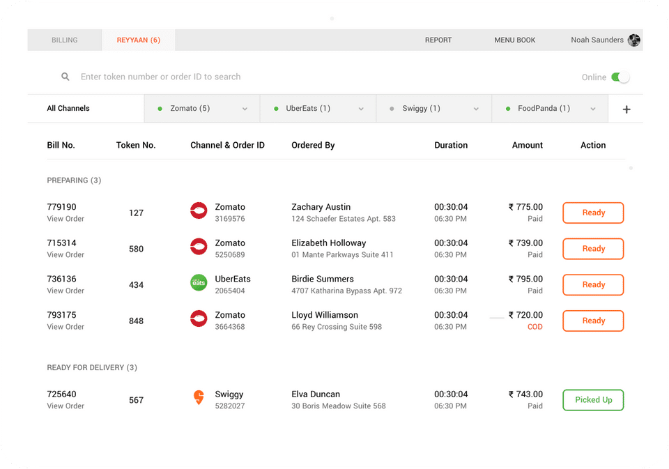Click Zomato logo for order 3169576
Screen dimensions: 669x469
(x=199, y=210)
